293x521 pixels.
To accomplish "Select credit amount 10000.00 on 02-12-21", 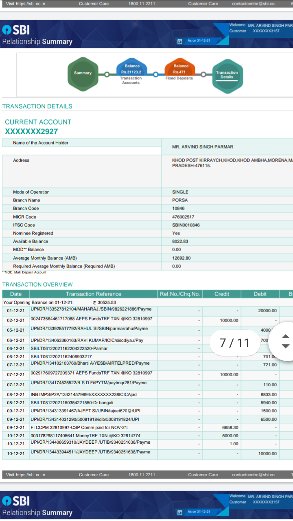I will (x=229, y=321).
